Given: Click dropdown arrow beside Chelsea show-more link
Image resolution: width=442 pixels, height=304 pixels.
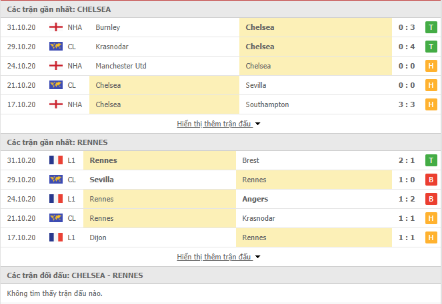Looking at the screenshot, I should [x=257, y=124].
